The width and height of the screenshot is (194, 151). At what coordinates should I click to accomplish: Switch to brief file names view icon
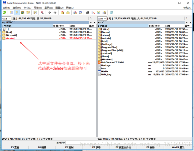(11, 13)
